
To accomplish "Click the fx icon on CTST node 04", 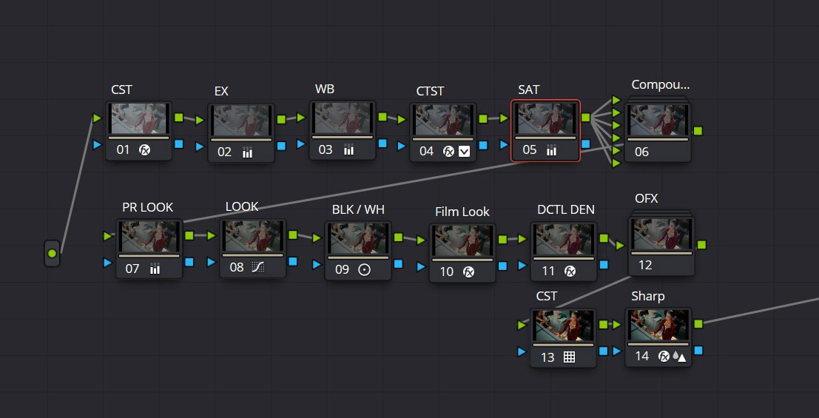I will (x=448, y=152).
